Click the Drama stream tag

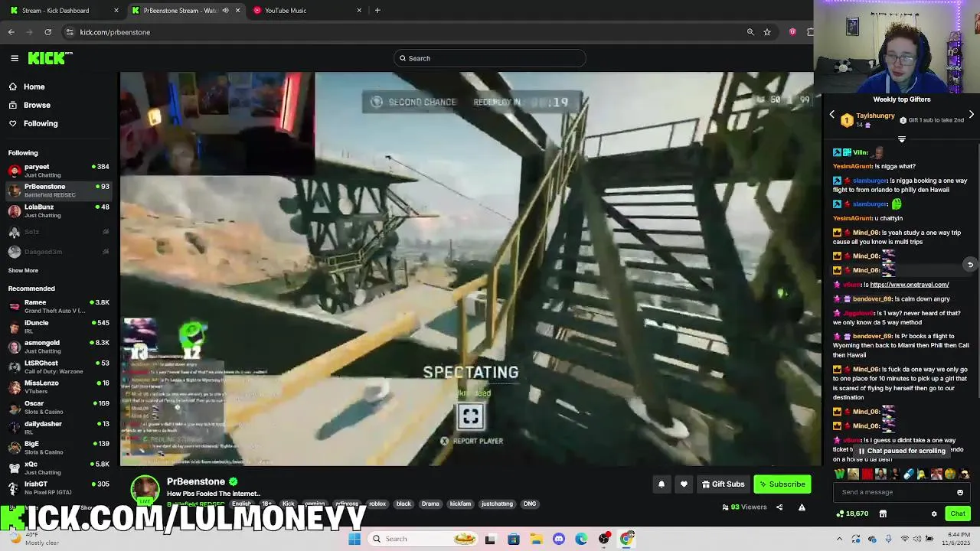pos(430,504)
